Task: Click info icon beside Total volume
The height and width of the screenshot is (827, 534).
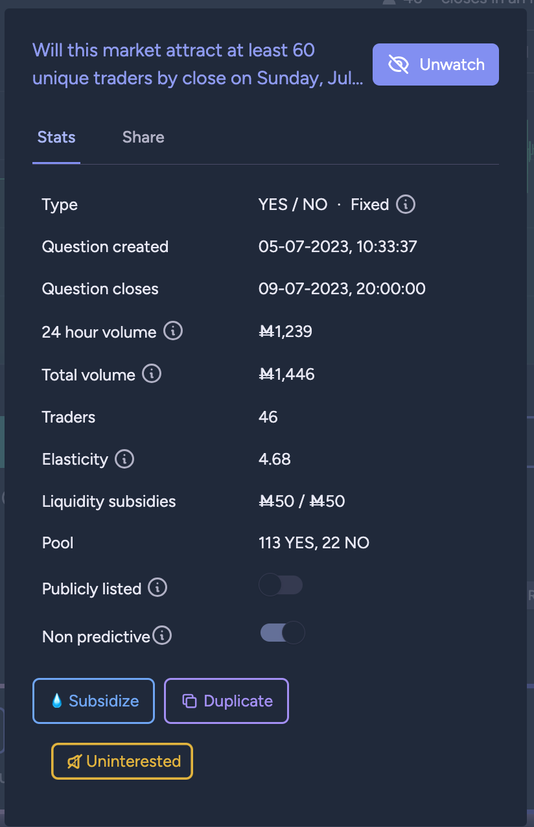Action: (152, 374)
